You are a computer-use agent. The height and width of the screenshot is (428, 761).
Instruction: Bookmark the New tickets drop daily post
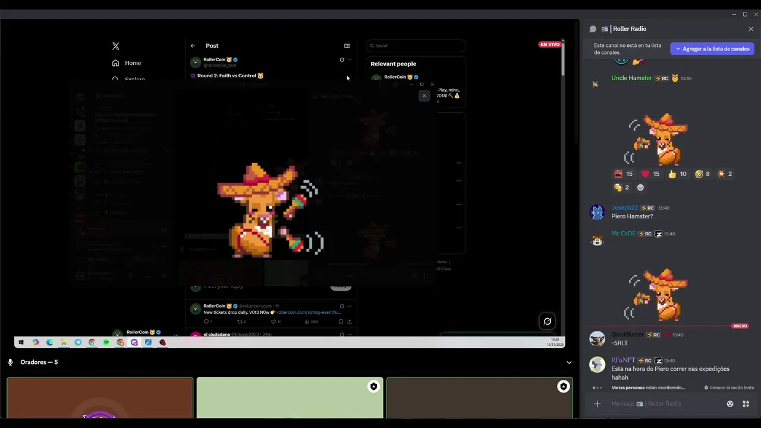pos(341,322)
